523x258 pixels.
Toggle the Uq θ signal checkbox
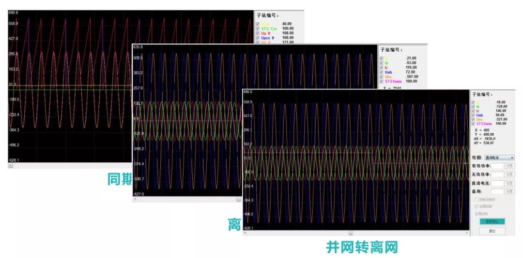point(258,33)
